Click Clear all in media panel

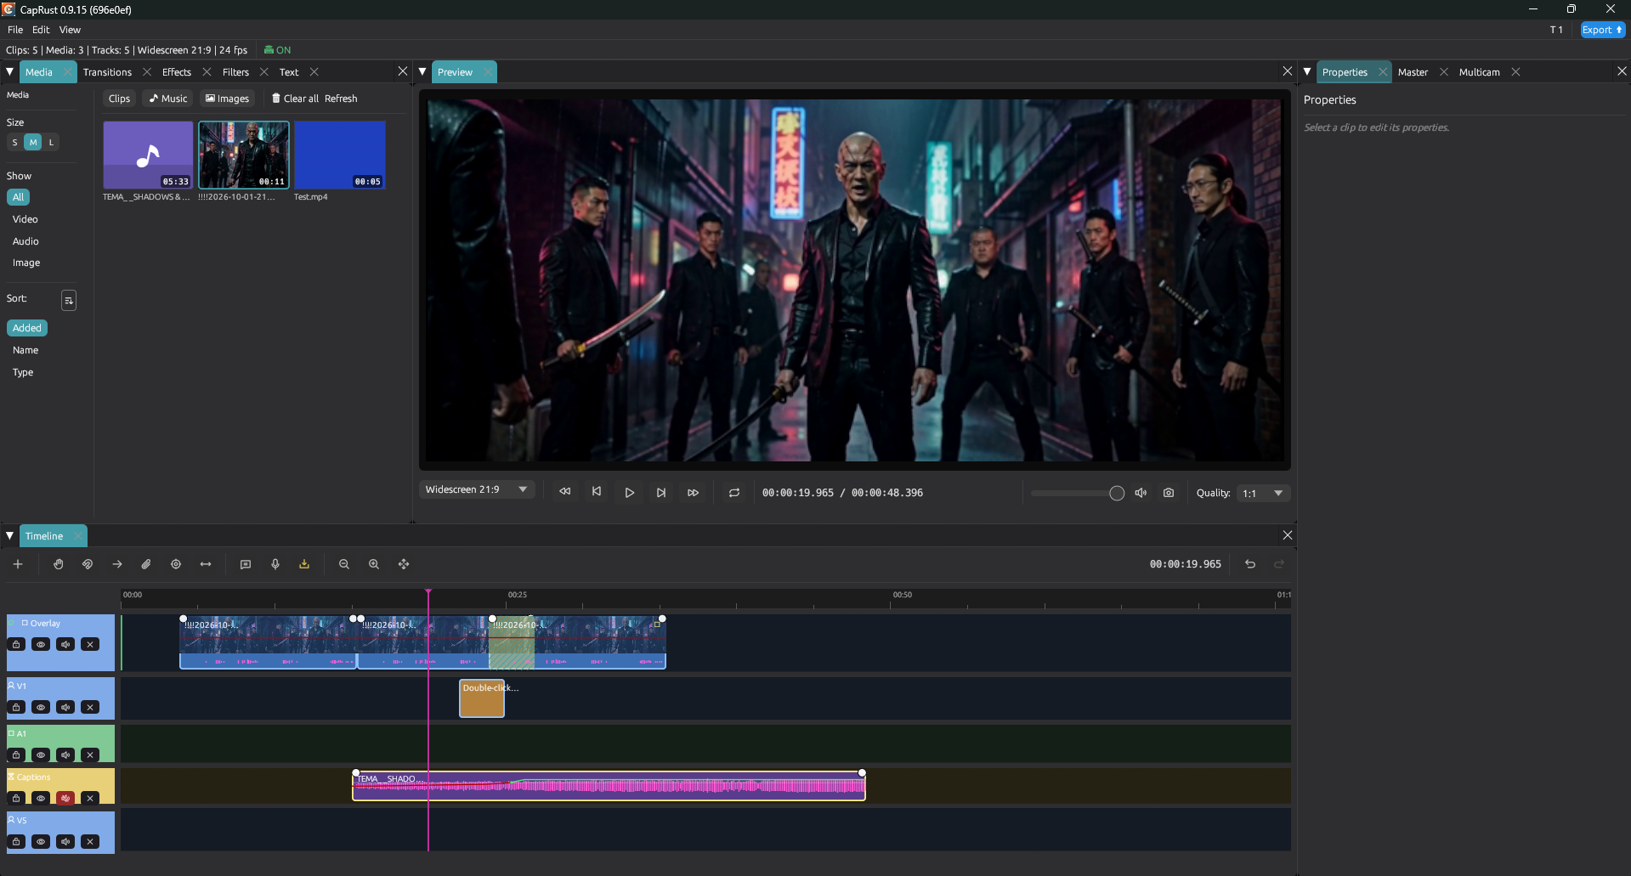pyautogui.click(x=295, y=99)
